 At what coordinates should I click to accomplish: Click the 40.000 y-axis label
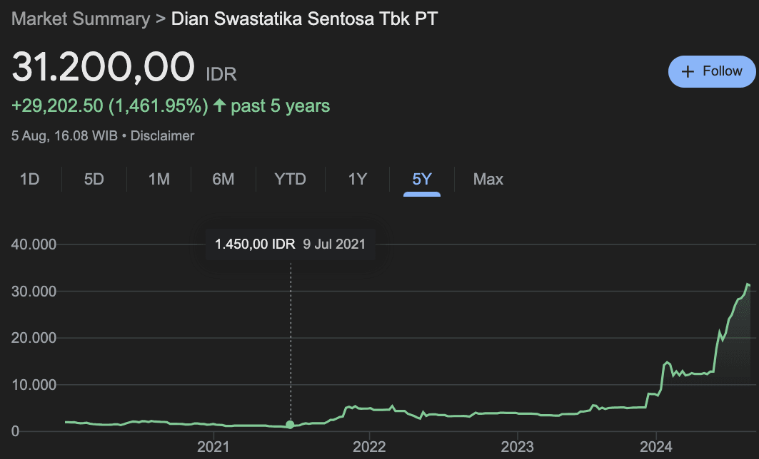click(34, 244)
